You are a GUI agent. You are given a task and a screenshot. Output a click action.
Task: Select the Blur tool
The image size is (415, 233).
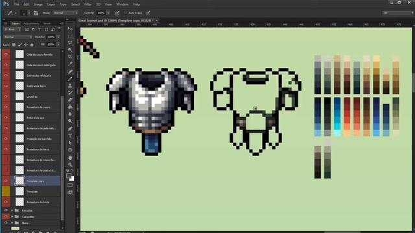point(70,115)
